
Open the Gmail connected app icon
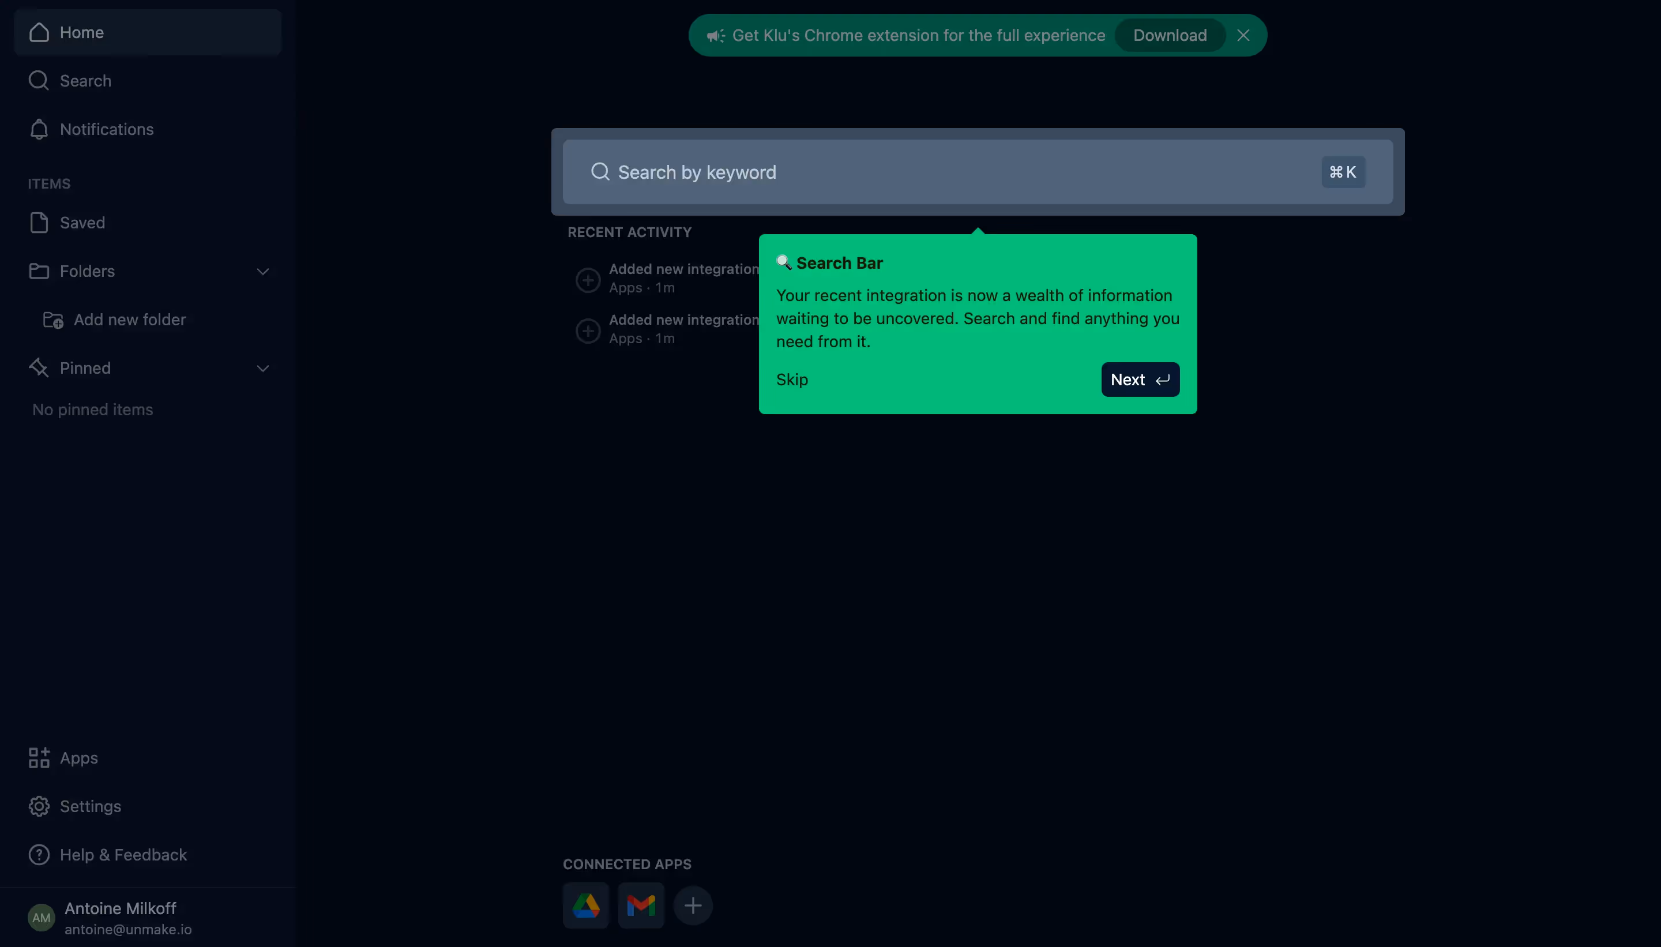(x=641, y=905)
